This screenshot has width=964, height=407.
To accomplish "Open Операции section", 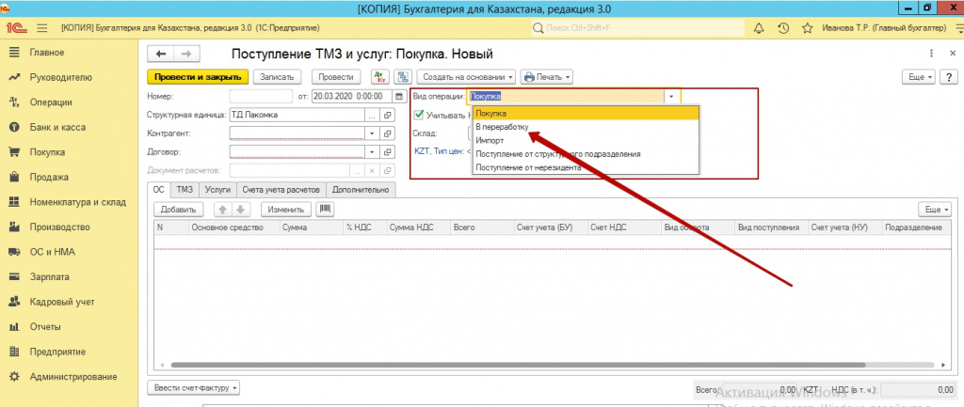I will [x=51, y=102].
